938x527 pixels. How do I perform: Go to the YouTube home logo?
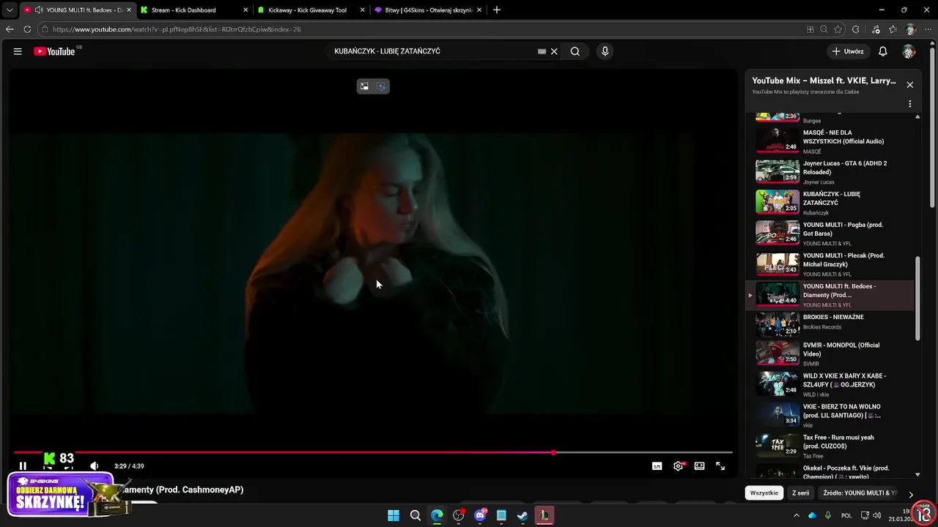55,51
